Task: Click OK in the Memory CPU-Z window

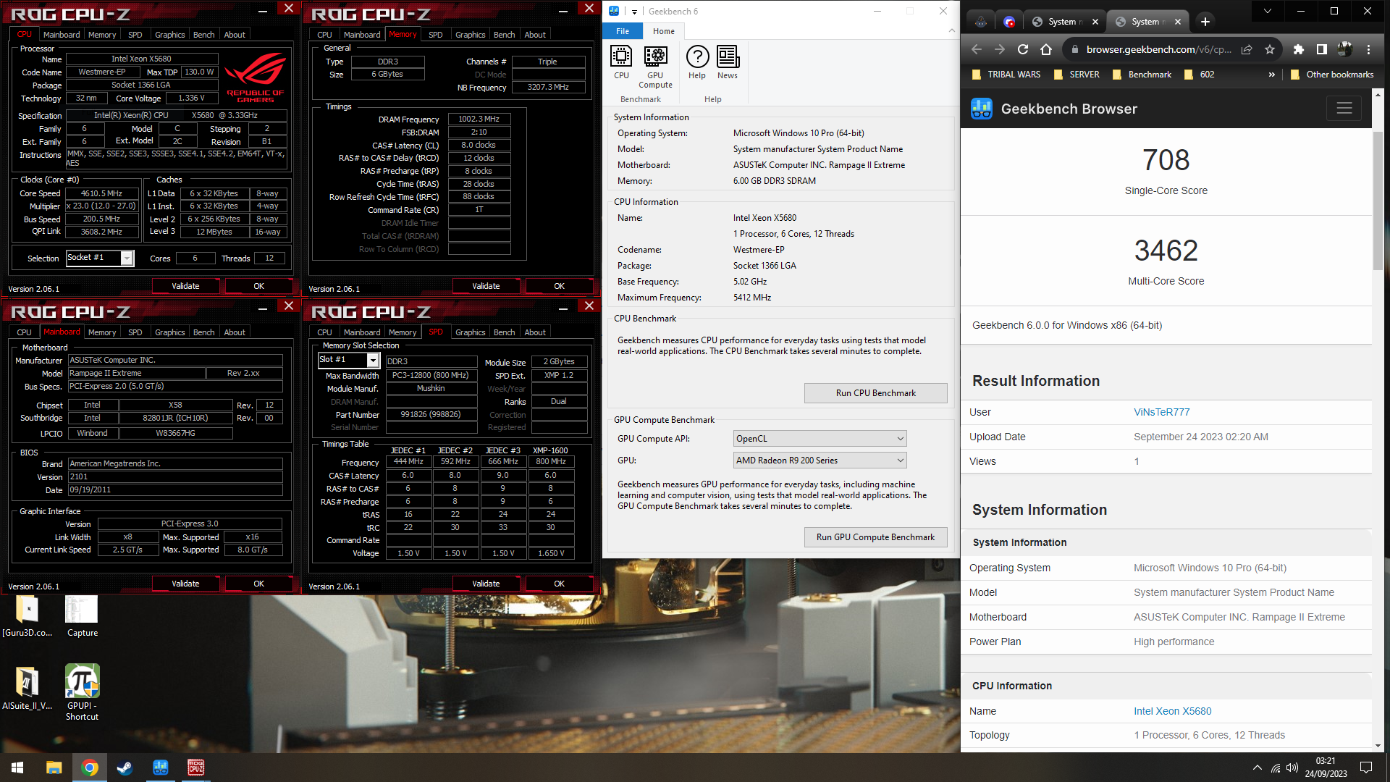Action: pyautogui.click(x=559, y=286)
